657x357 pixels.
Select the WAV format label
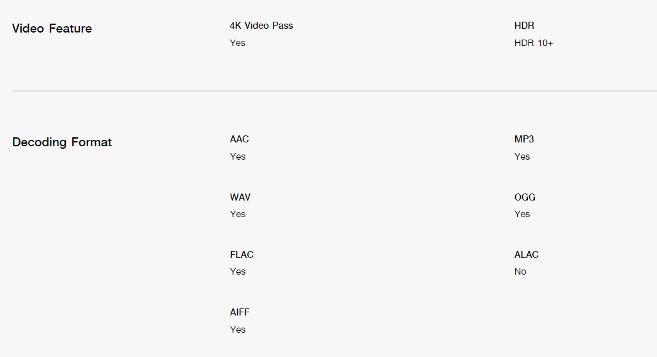(240, 197)
